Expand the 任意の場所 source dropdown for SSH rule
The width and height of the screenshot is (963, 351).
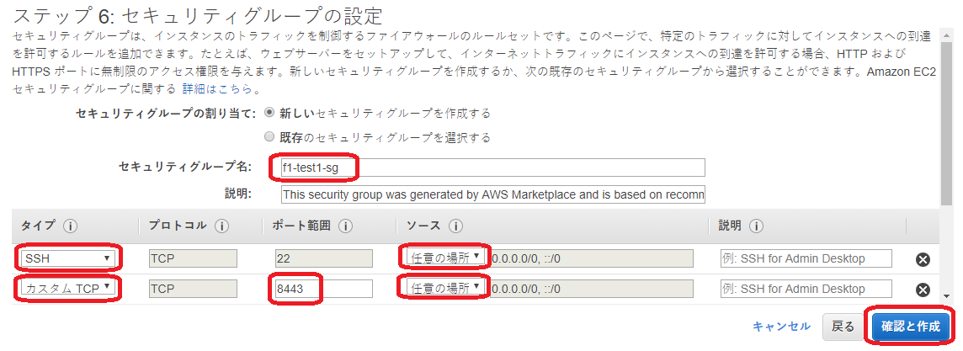pos(444,258)
